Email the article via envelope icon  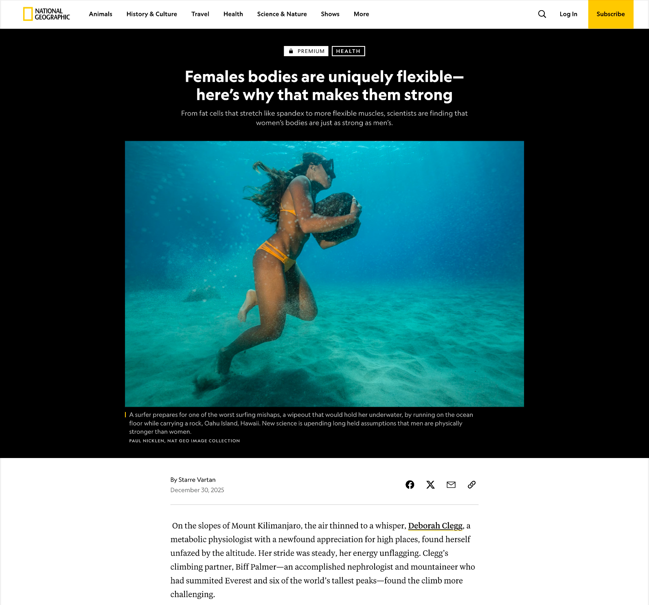(451, 484)
